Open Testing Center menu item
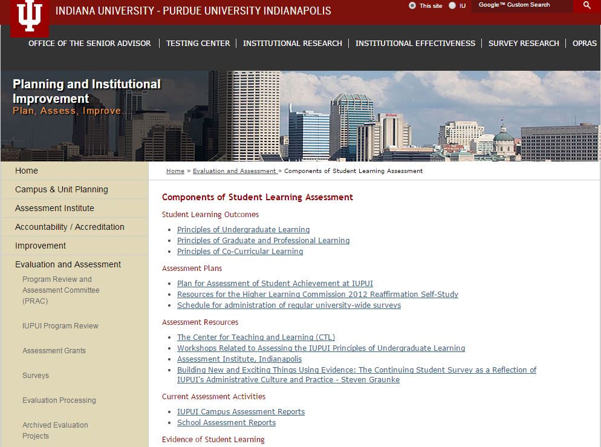 click(x=198, y=44)
